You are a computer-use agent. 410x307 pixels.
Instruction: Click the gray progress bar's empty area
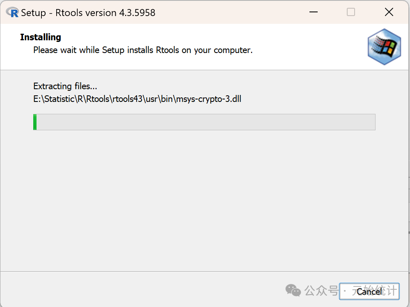(x=205, y=122)
